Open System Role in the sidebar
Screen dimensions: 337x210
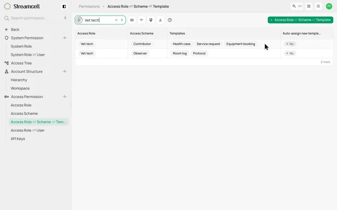tap(21, 46)
